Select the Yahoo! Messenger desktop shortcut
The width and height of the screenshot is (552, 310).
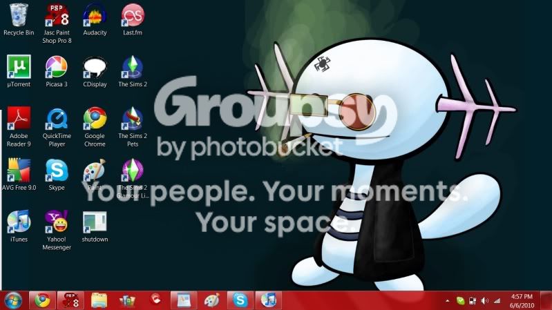click(x=57, y=231)
